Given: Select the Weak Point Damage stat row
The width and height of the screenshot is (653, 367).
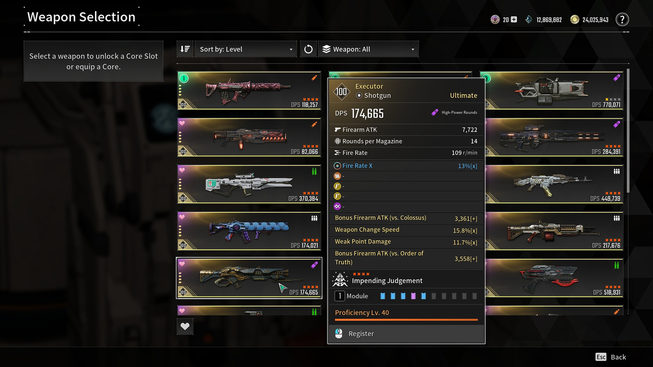Looking at the screenshot, I should click(406, 242).
